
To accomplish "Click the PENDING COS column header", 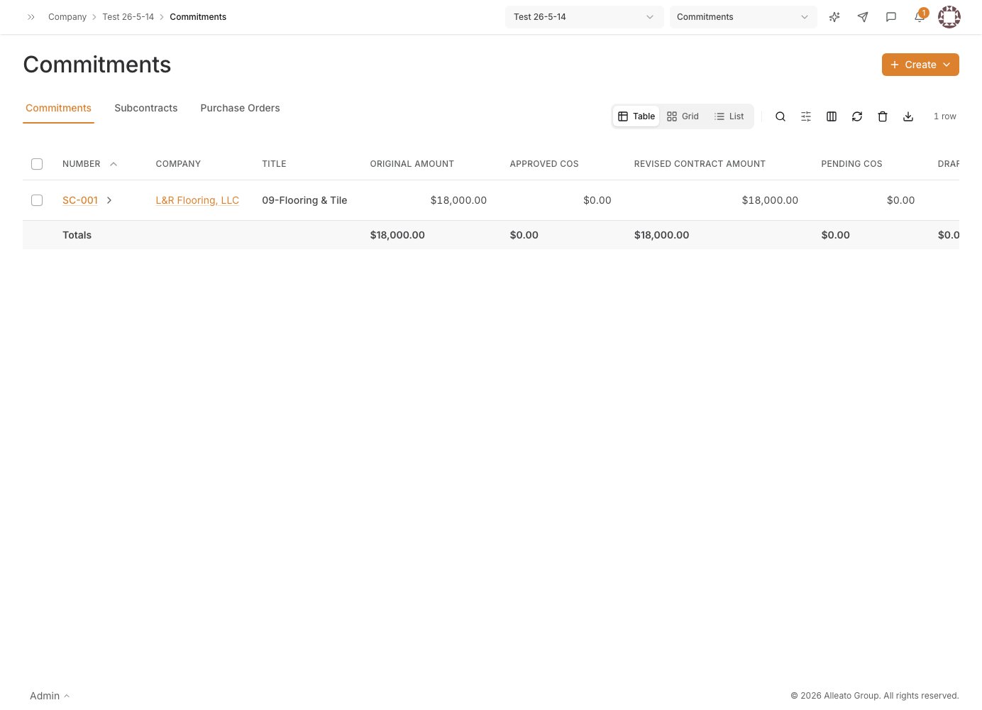I will (851, 164).
